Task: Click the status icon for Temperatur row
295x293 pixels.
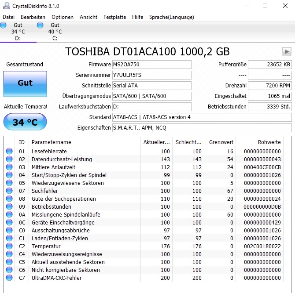Action: click(9, 246)
